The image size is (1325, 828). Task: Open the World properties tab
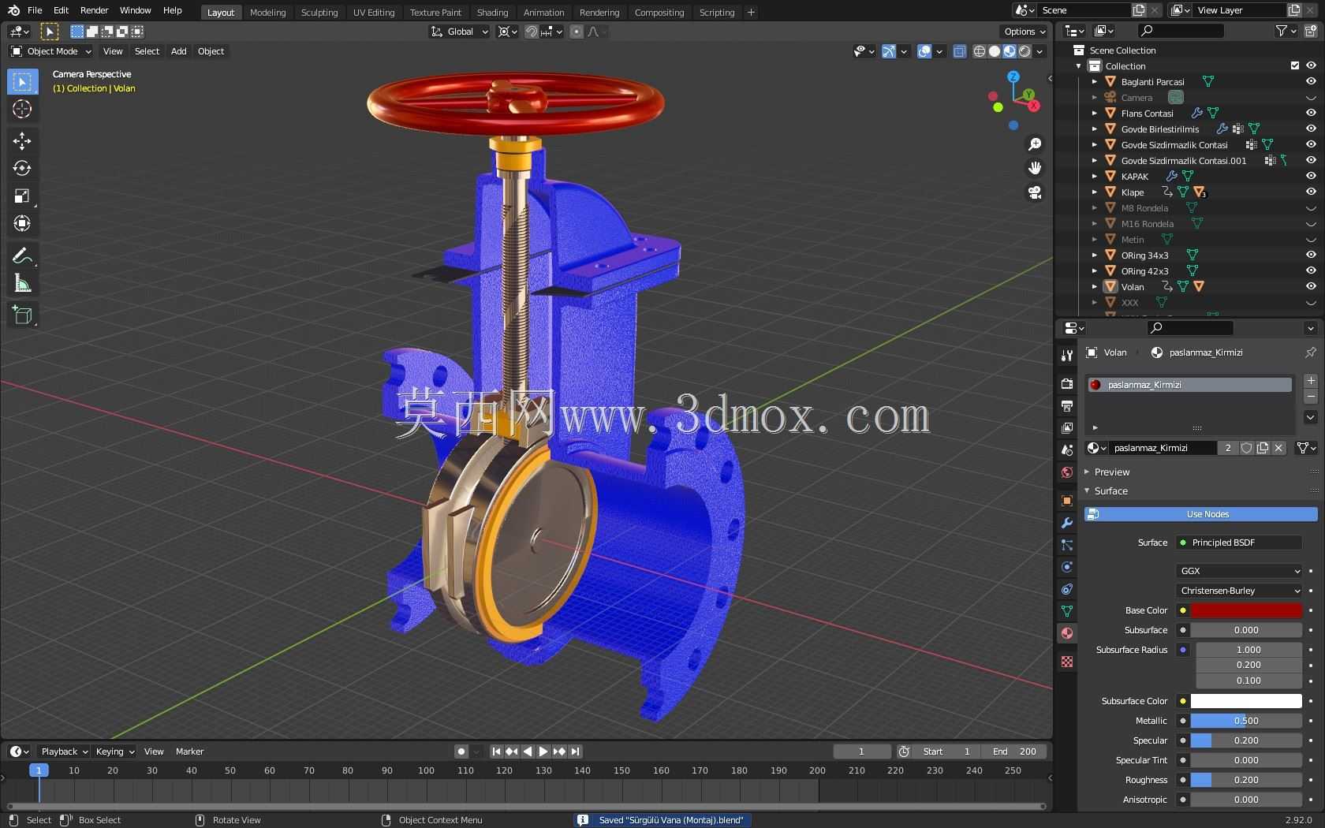pyautogui.click(x=1067, y=472)
